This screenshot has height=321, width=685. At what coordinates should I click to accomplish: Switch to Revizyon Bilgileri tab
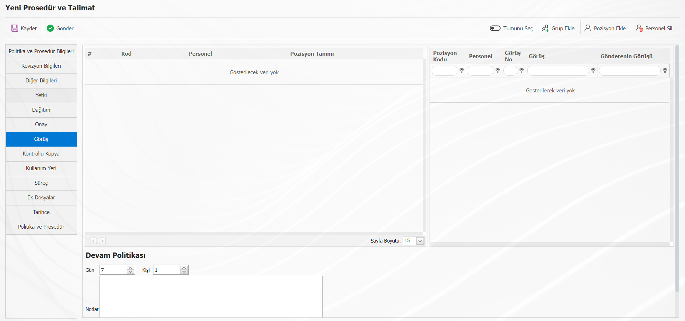41,66
